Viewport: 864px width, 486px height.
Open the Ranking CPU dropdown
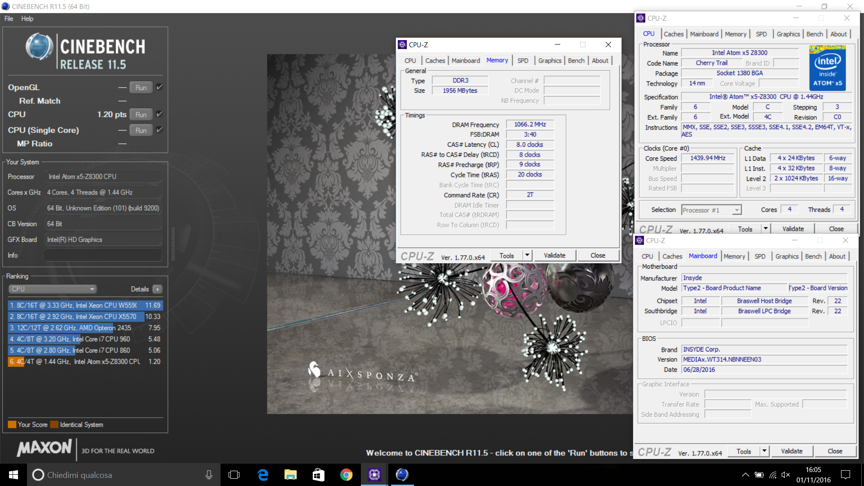tap(53, 289)
